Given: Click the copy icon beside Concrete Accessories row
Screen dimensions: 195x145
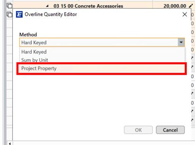Looking at the screenshot, I should [x=9, y=6].
